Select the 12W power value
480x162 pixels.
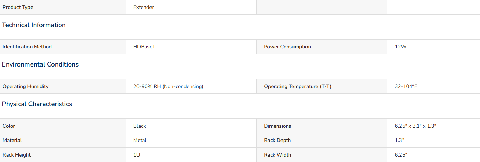[x=400, y=47]
